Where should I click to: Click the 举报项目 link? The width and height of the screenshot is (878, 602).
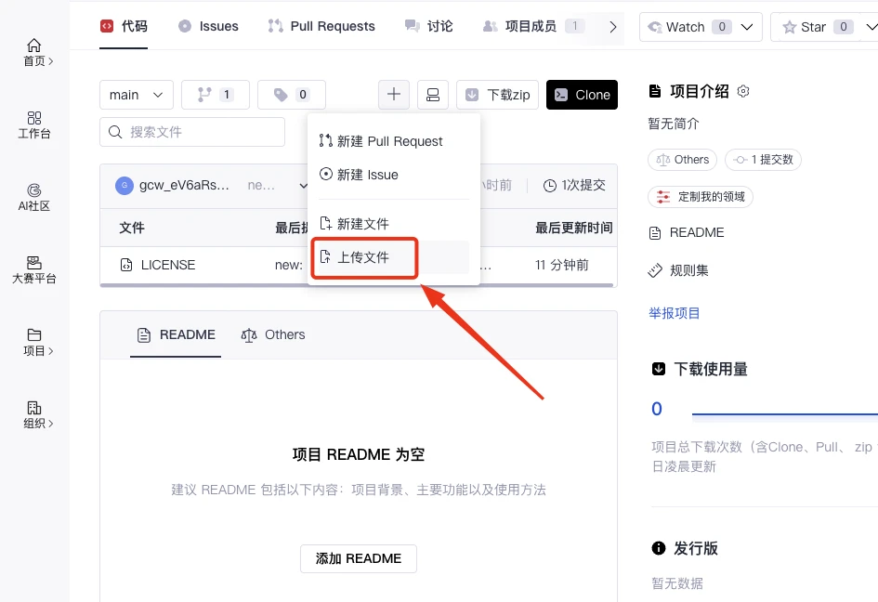click(x=674, y=313)
